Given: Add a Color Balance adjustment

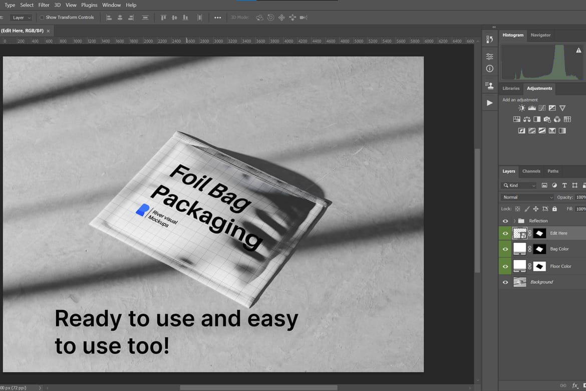Looking at the screenshot, I should pos(527,119).
